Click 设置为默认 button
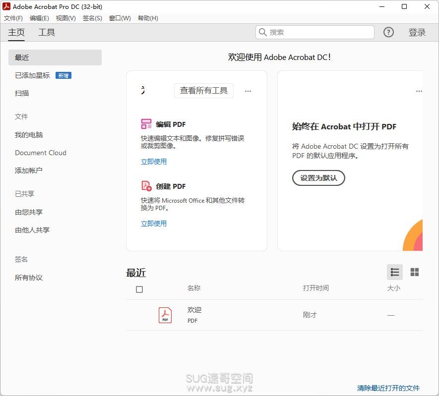The width and height of the screenshot is (439, 396). pos(318,178)
